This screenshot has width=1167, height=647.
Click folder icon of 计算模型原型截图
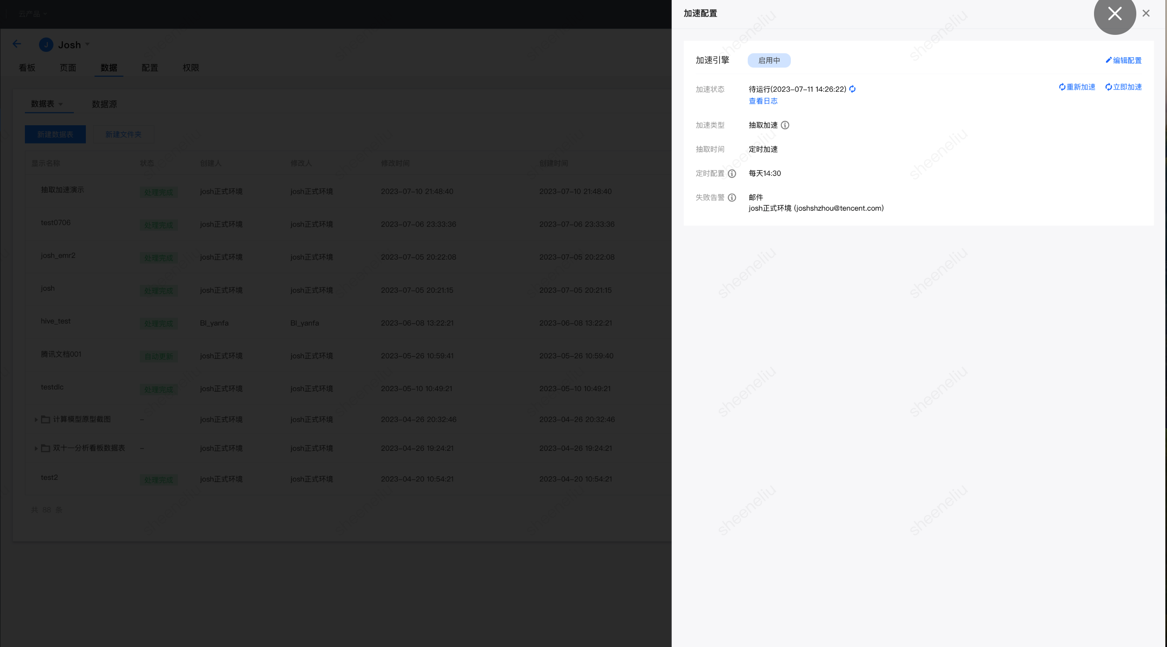click(x=45, y=419)
